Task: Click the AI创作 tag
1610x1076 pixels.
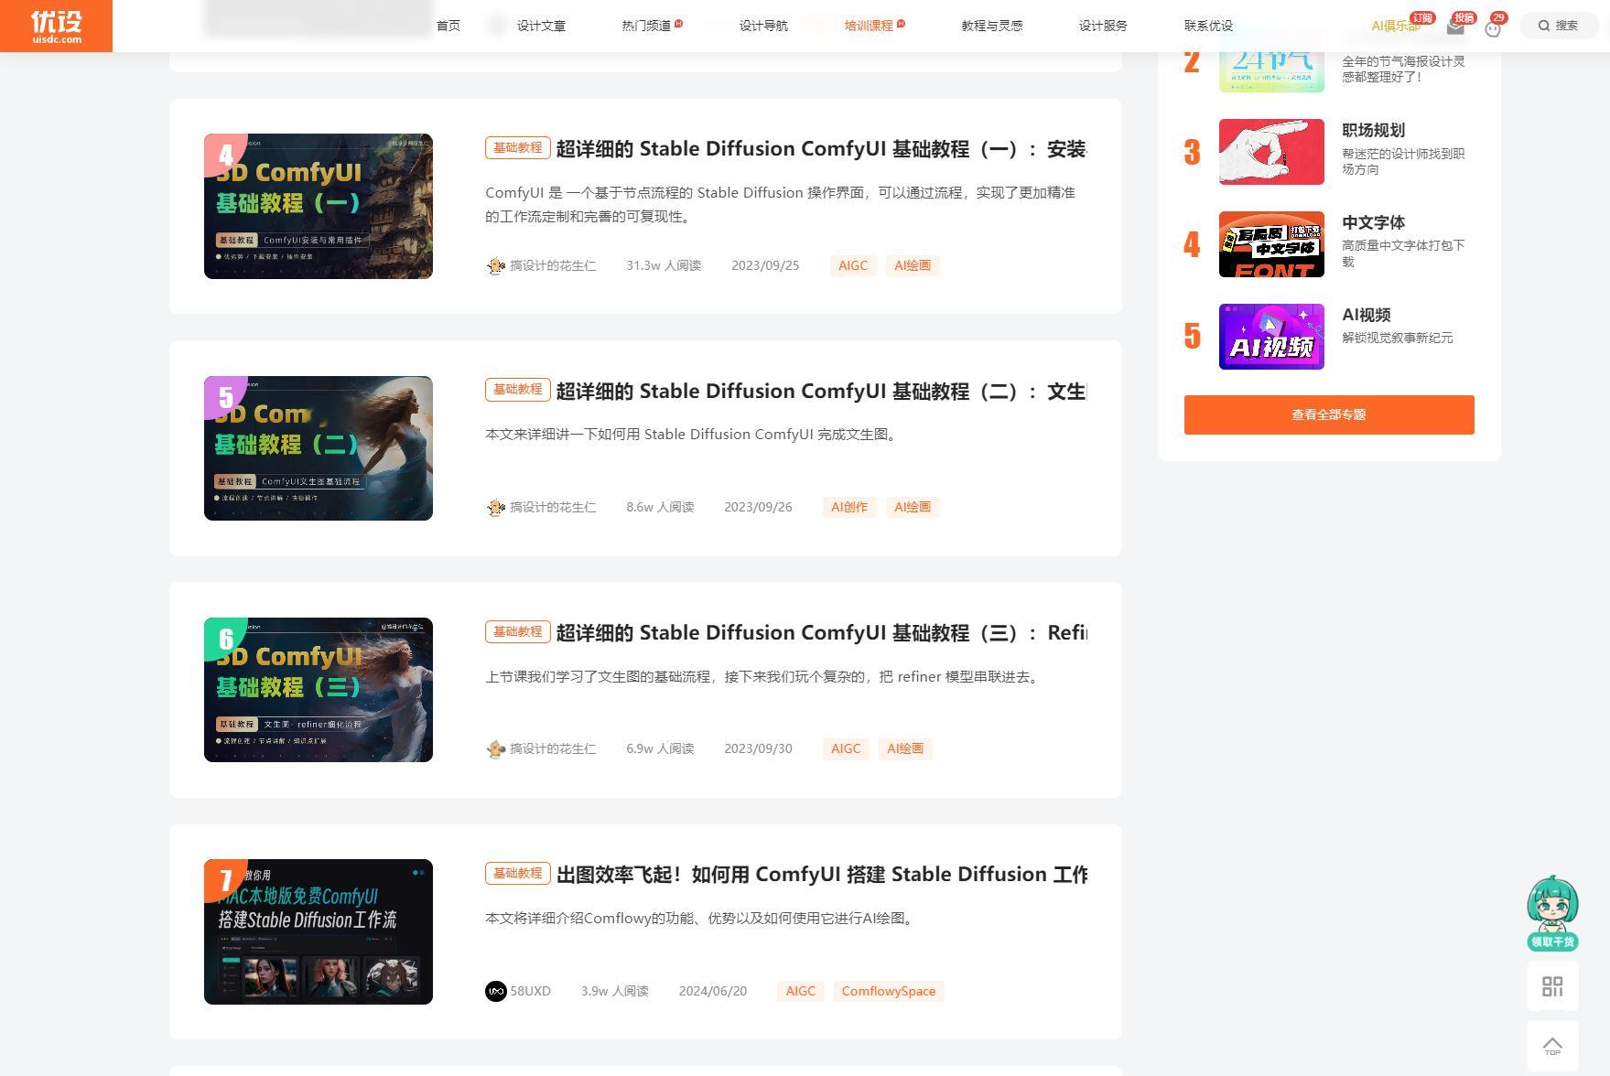Action: [x=849, y=507]
